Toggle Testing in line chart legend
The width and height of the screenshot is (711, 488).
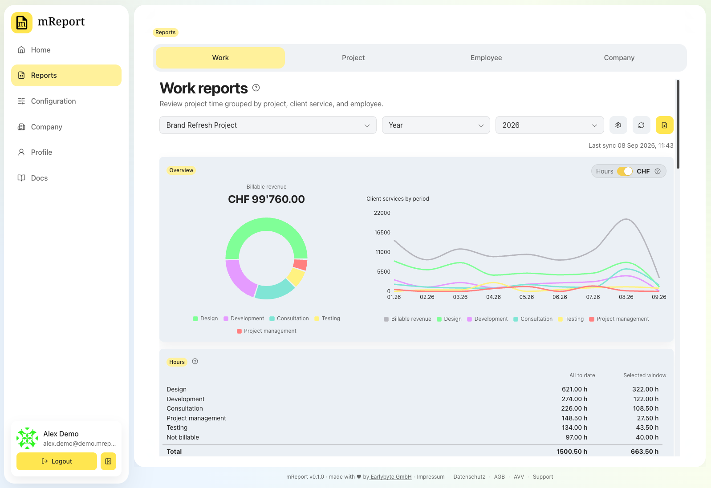pyautogui.click(x=571, y=319)
